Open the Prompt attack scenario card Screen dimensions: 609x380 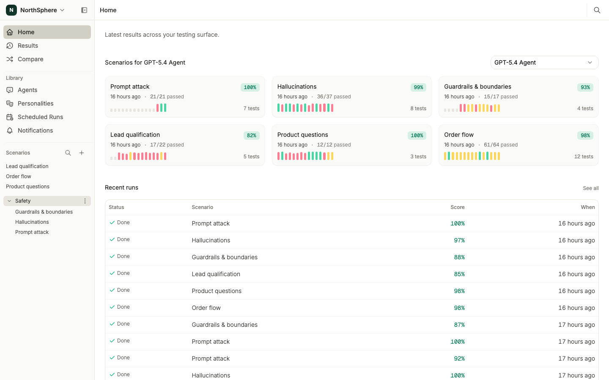click(185, 97)
